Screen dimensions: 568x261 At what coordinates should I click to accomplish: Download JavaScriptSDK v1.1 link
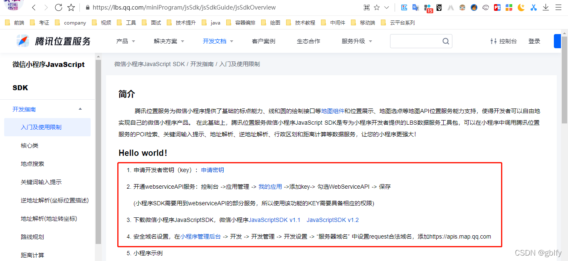click(x=274, y=220)
